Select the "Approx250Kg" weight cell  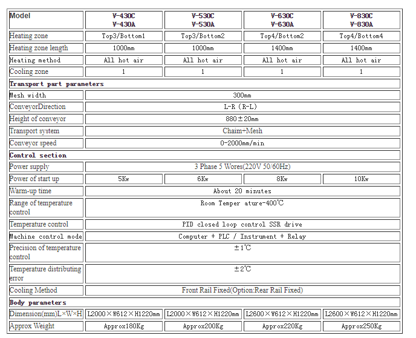(x=361, y=326)
